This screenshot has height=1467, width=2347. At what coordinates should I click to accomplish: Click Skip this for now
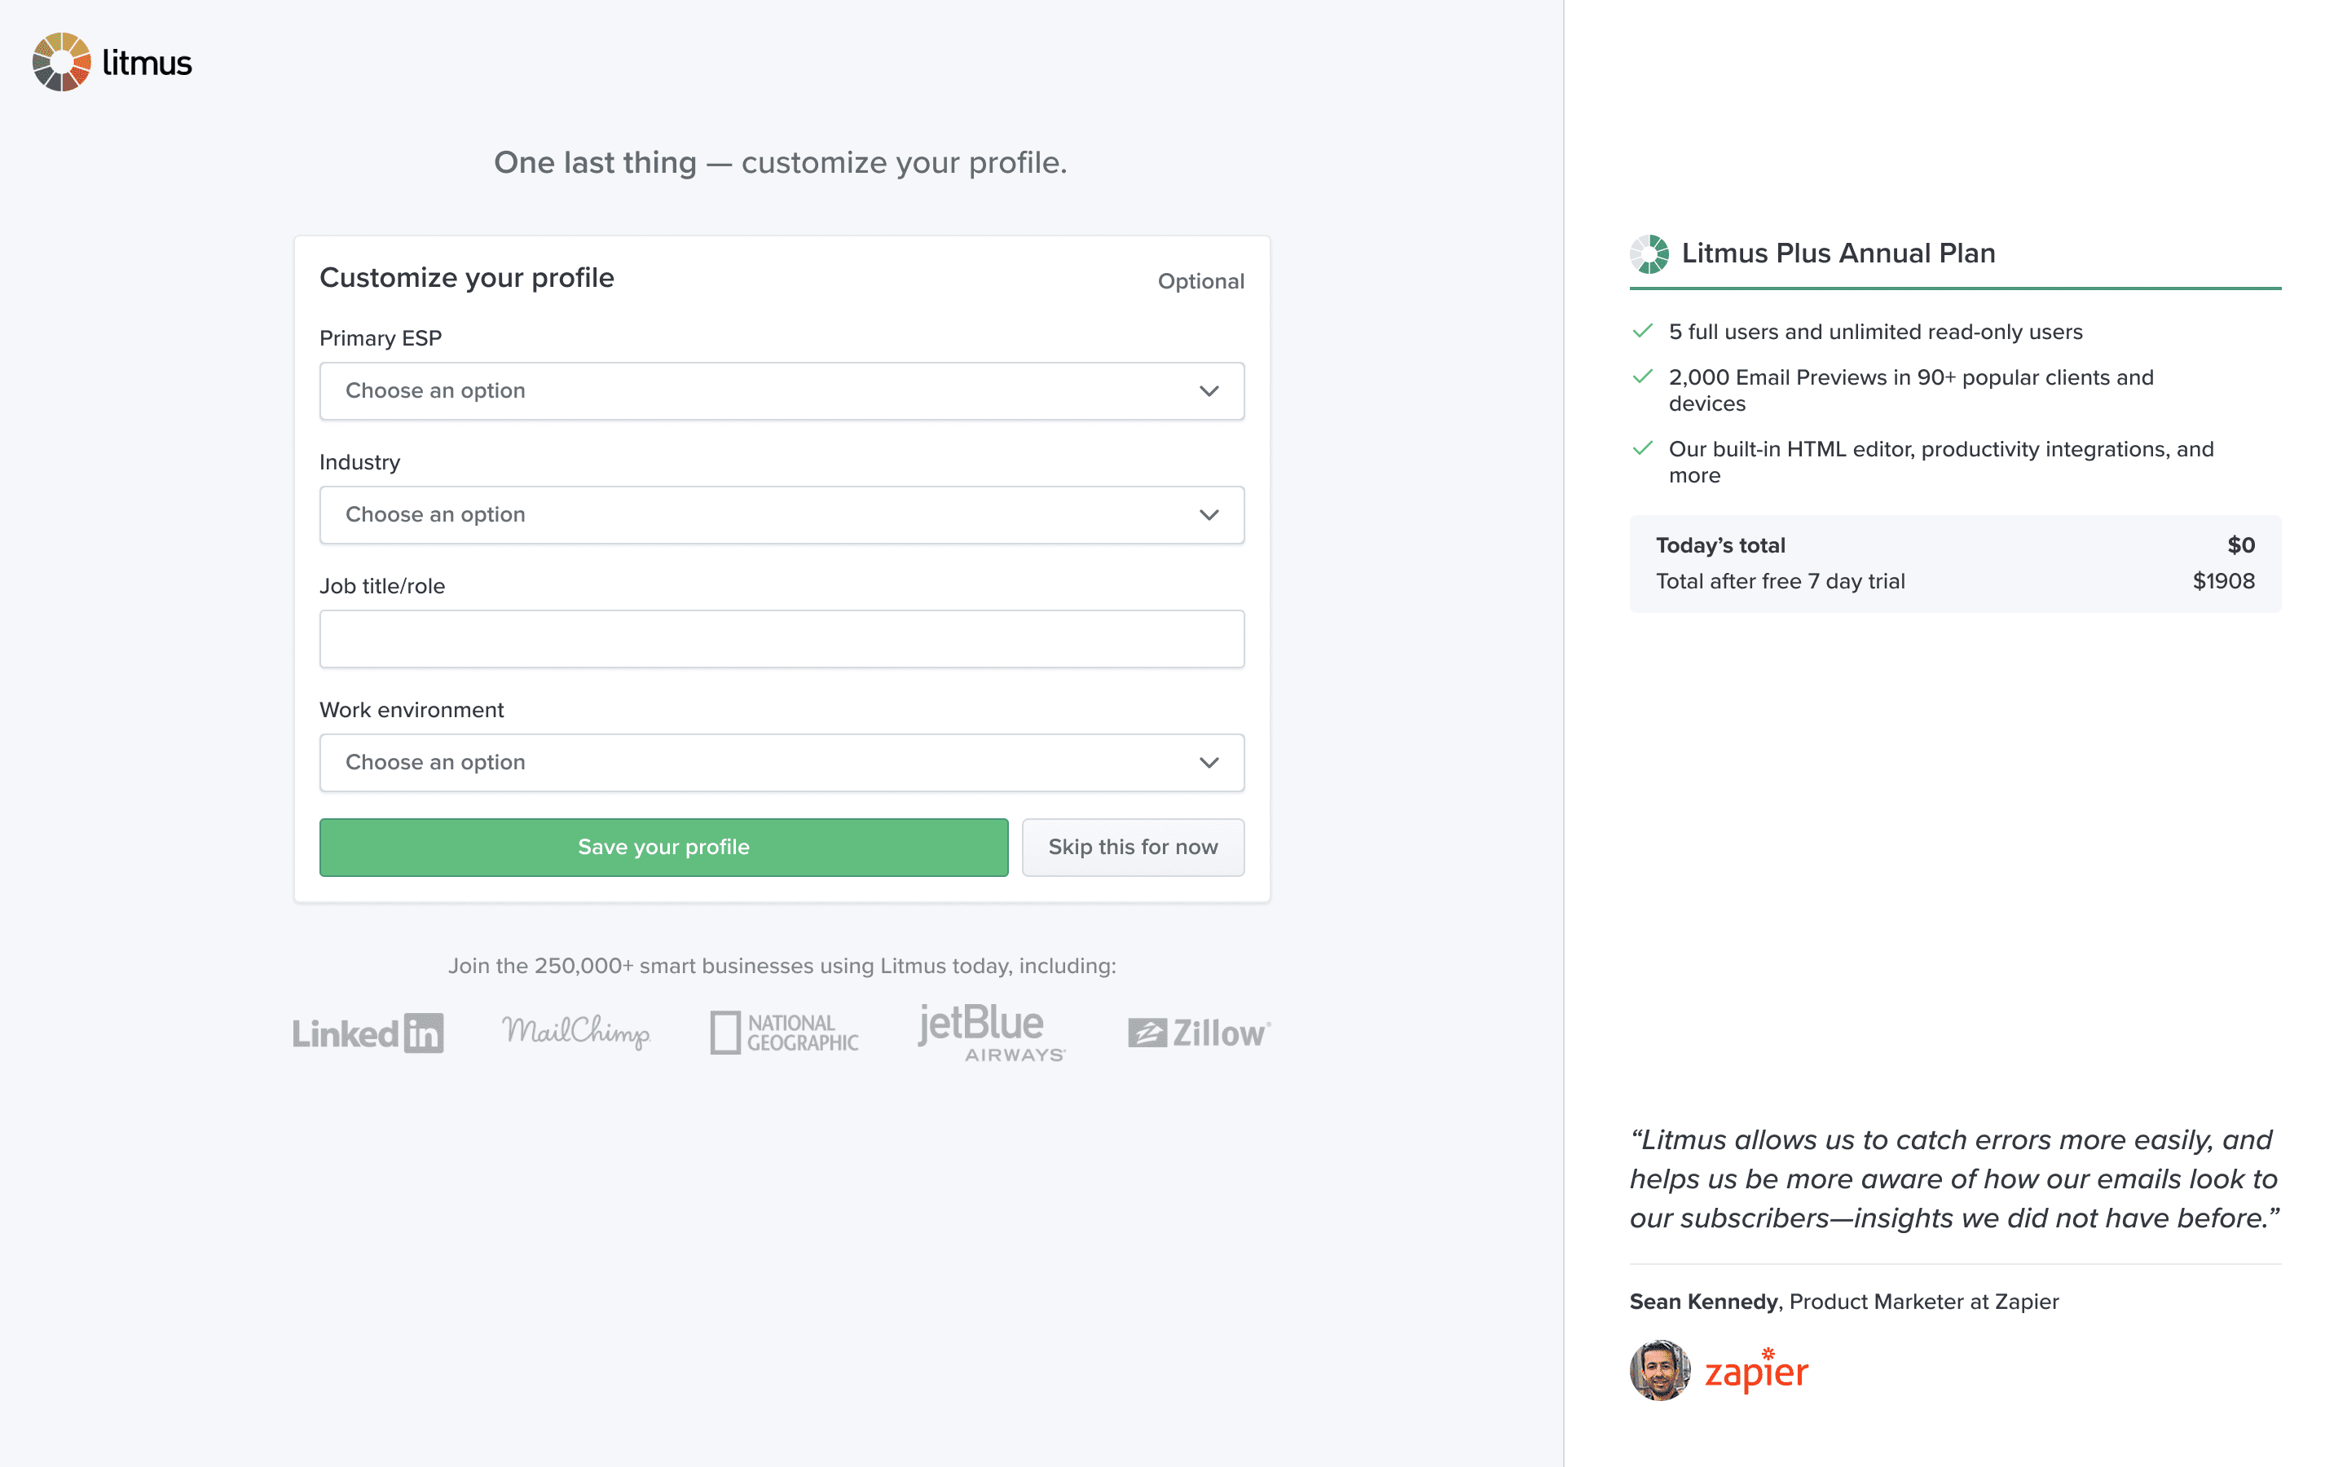1132,847
